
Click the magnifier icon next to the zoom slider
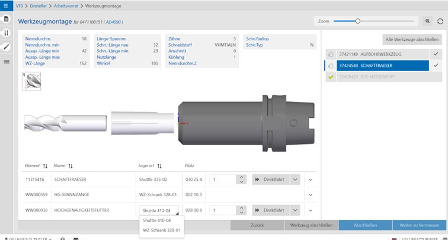click(x=427, y=21)
